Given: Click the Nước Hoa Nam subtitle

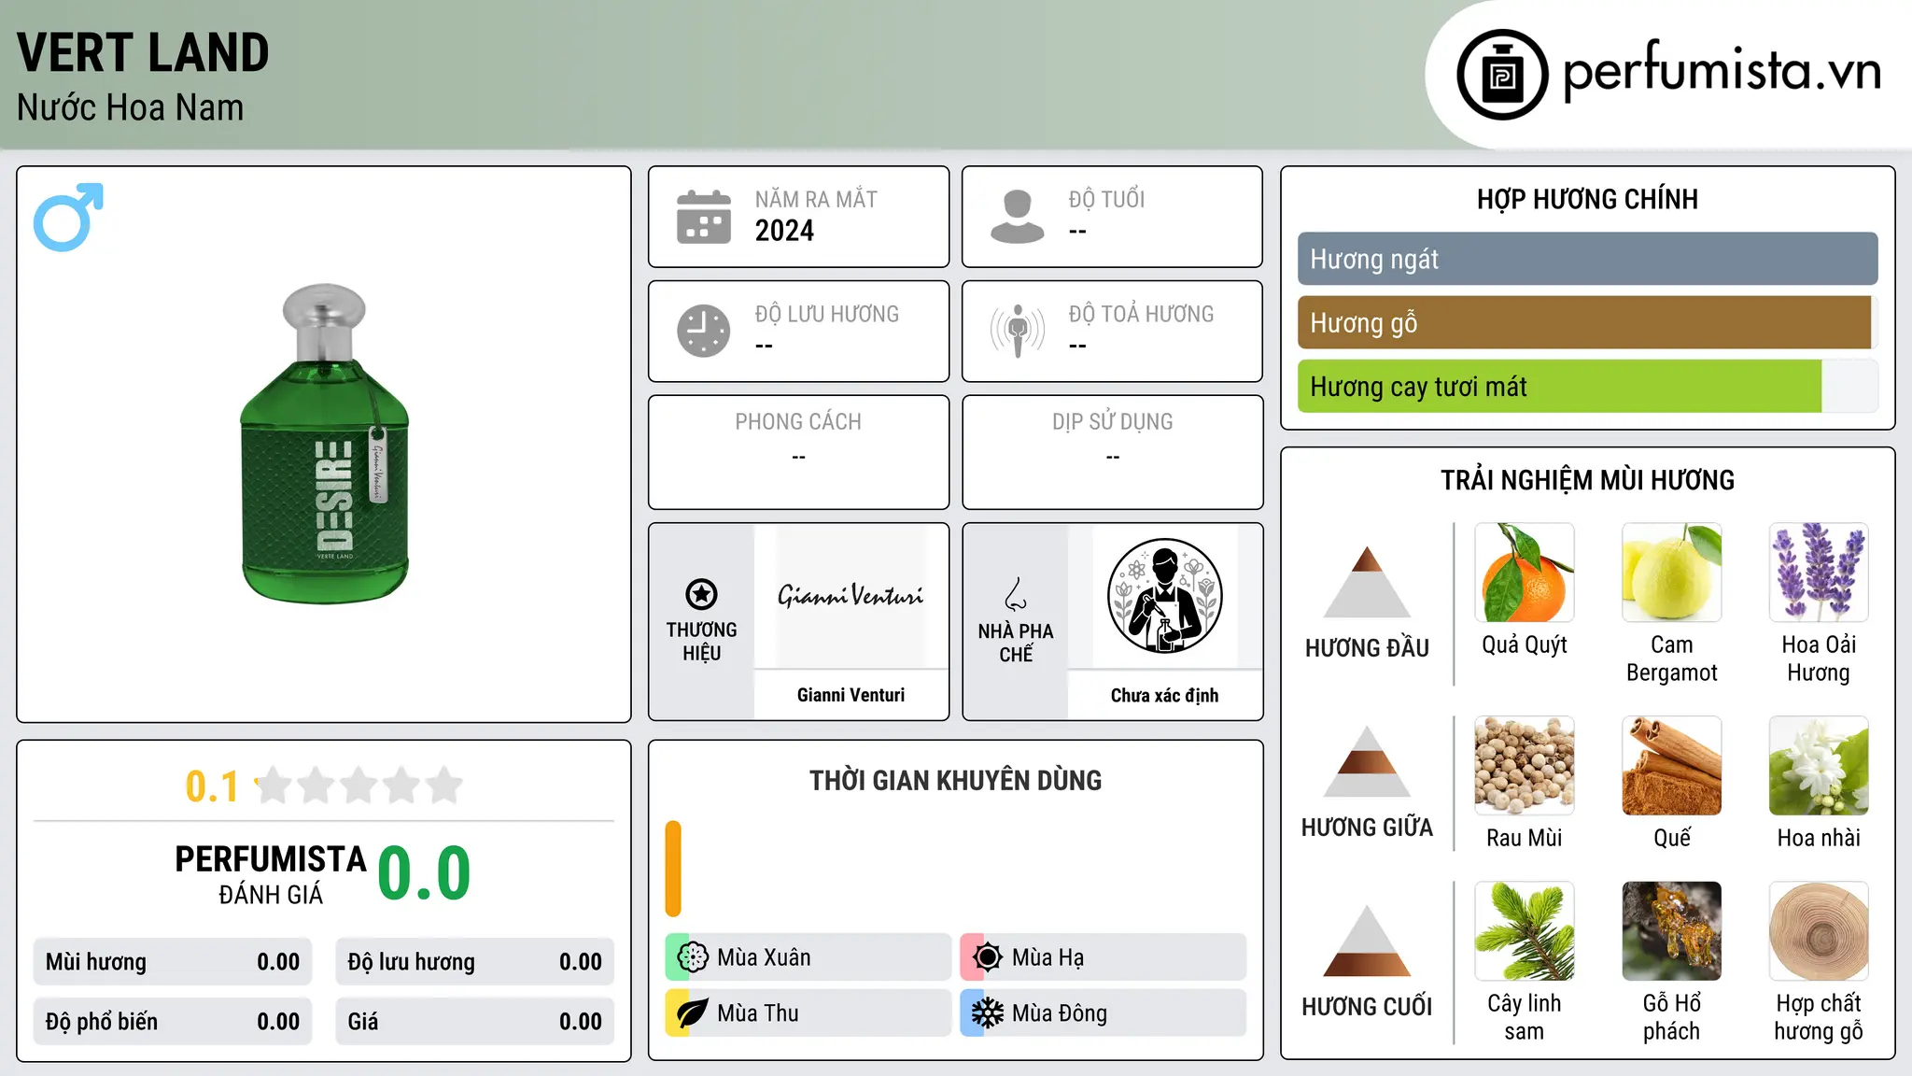Looking at the screenshot, I should click(x=130, y=107).
